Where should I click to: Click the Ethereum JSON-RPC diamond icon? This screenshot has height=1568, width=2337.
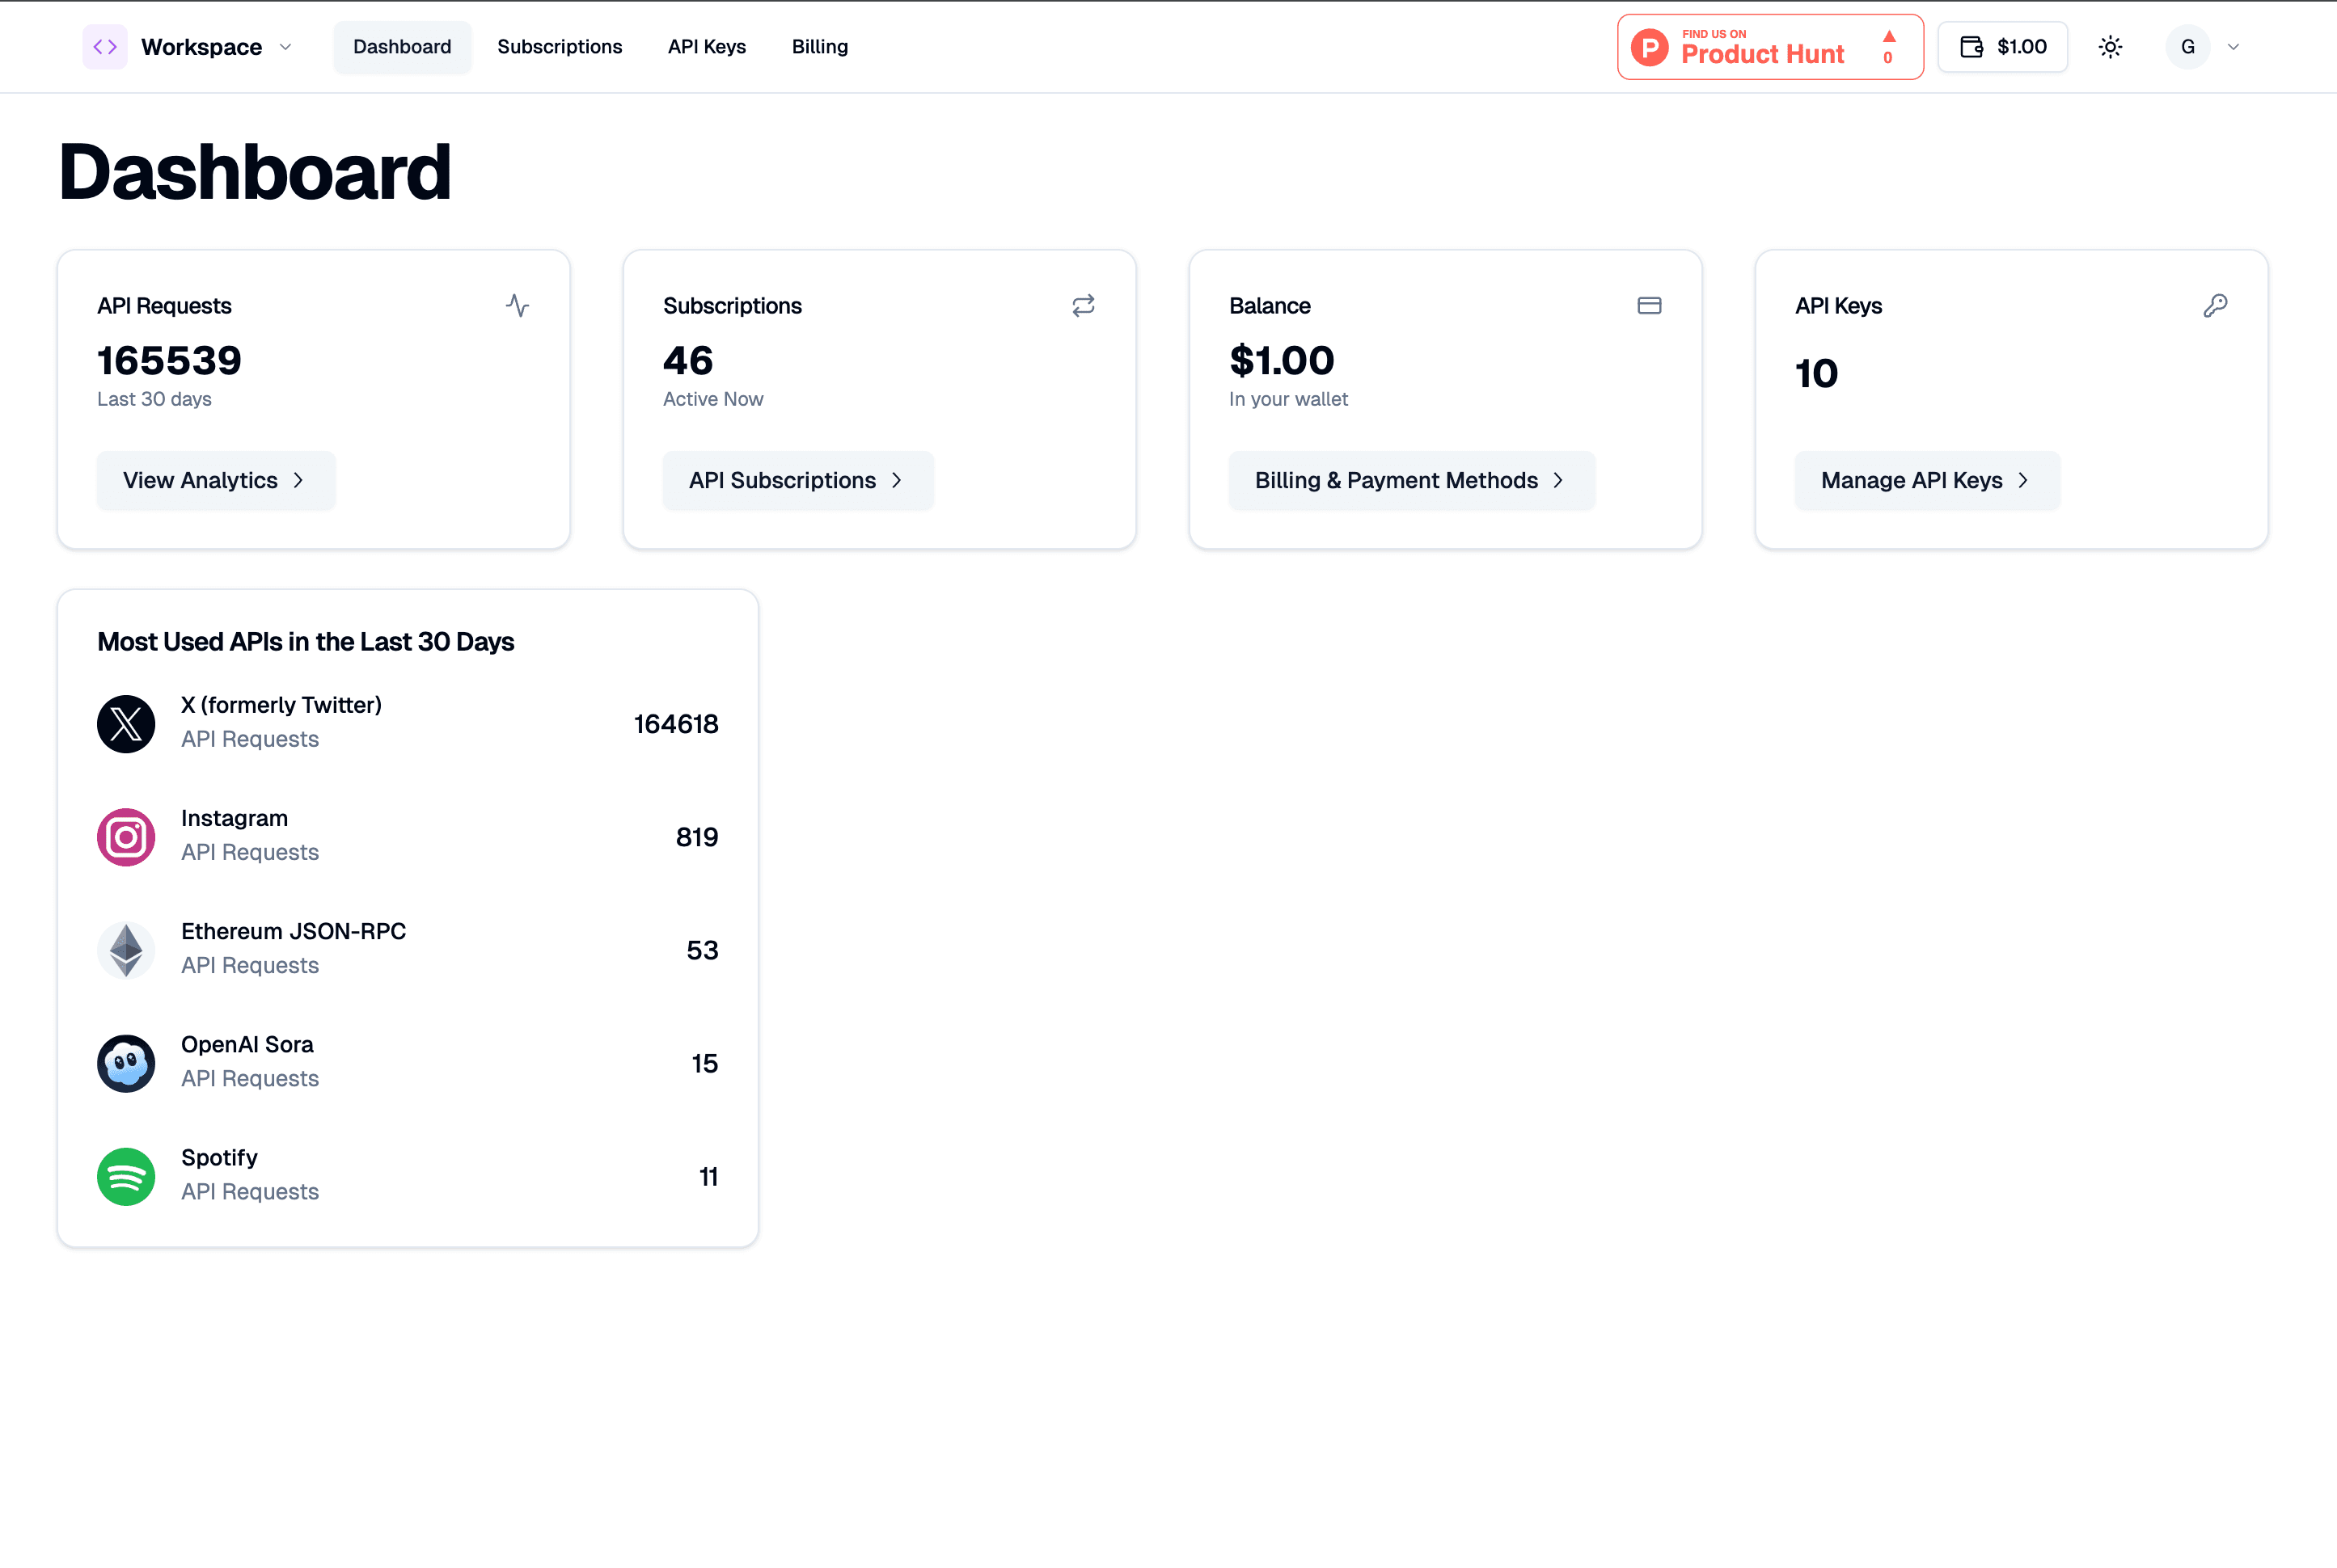click(126, 950)
